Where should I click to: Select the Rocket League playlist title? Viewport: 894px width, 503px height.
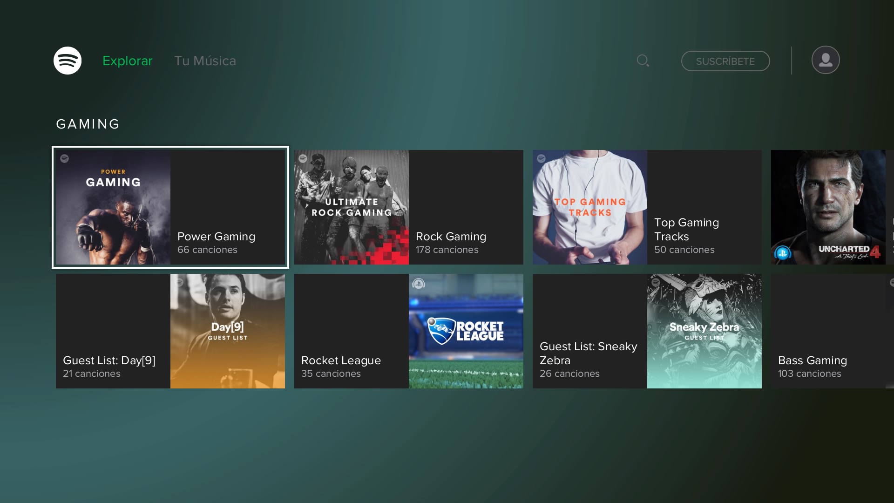tap(341, 360)
